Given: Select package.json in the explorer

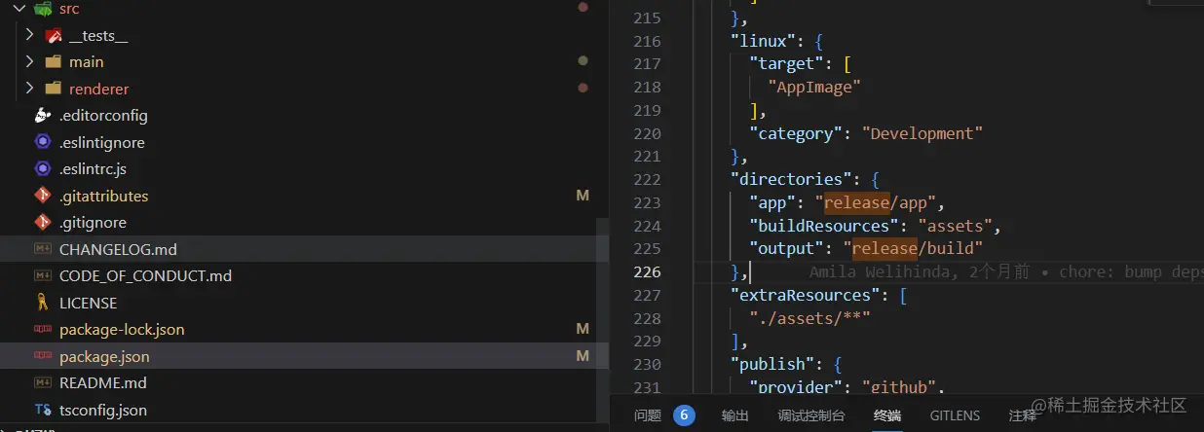Looking at the screenshot, I should [104, 356].
